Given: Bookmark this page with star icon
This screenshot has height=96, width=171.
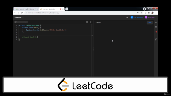Looking at the screenshot, I should pyautogui.click(x=141, y=13).
